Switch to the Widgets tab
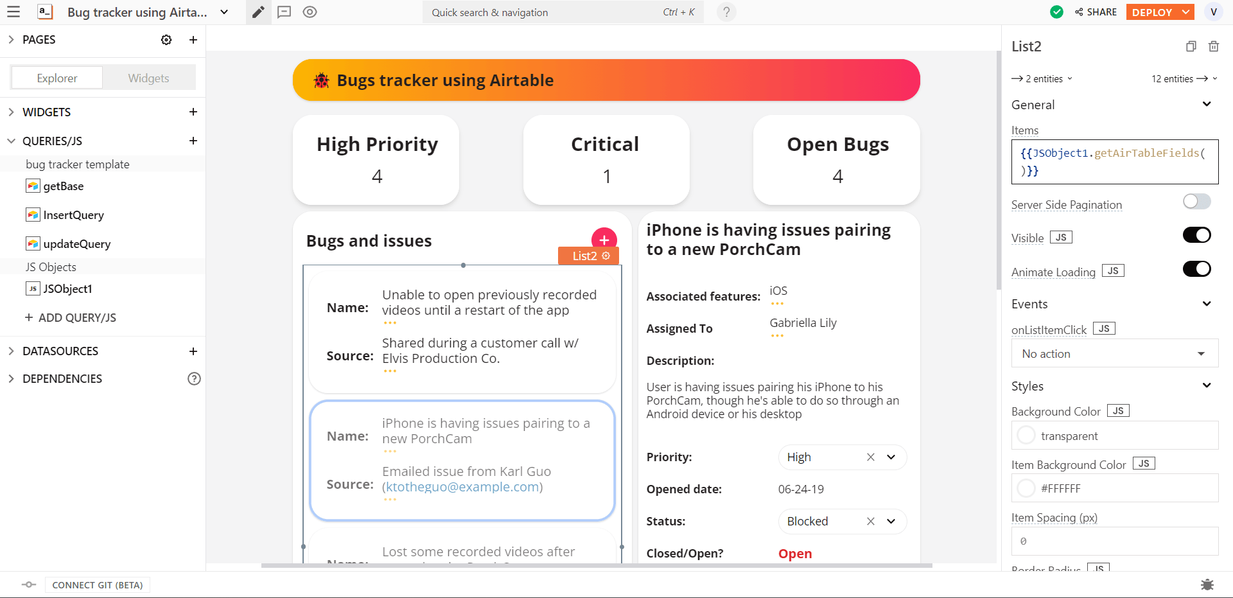This screenshot has width=1233, height=598. point(148,78)
